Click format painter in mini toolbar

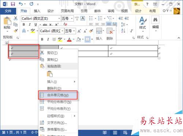click(x=91, y=31)
